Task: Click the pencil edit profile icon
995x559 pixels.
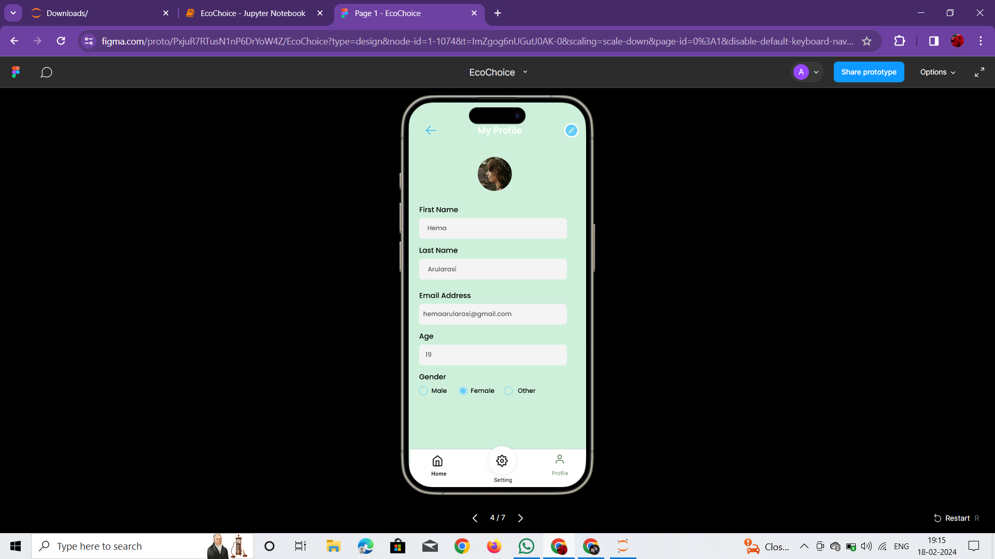Action: point(571,130)
